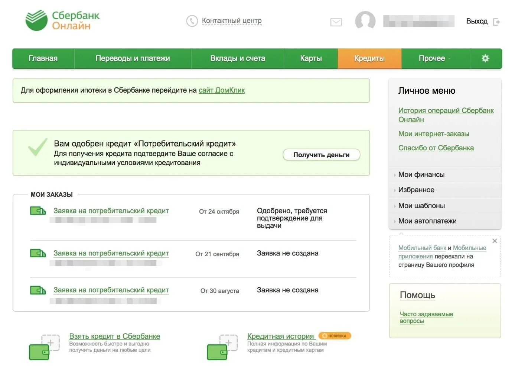Open История операций Сбербанк Онлайн

coord(446,115)
